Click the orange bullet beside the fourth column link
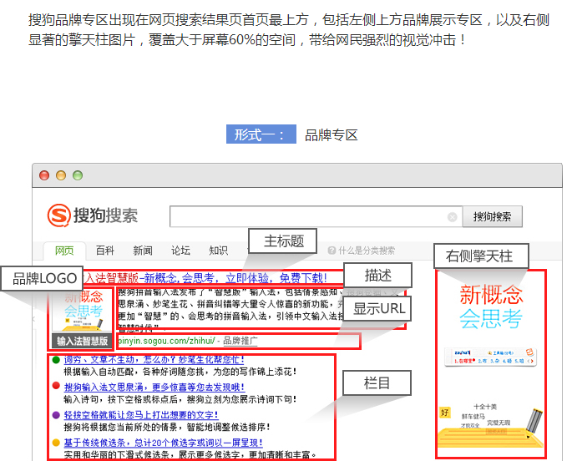The height and width of the screenshot is (461, 572). tap(56, 442)
